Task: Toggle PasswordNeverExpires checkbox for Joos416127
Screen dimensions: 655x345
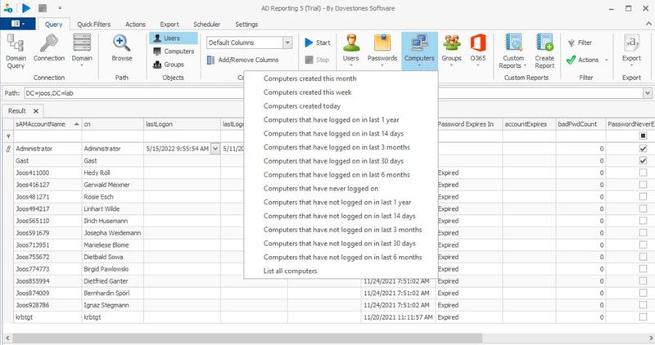Action: pos(643,185)
